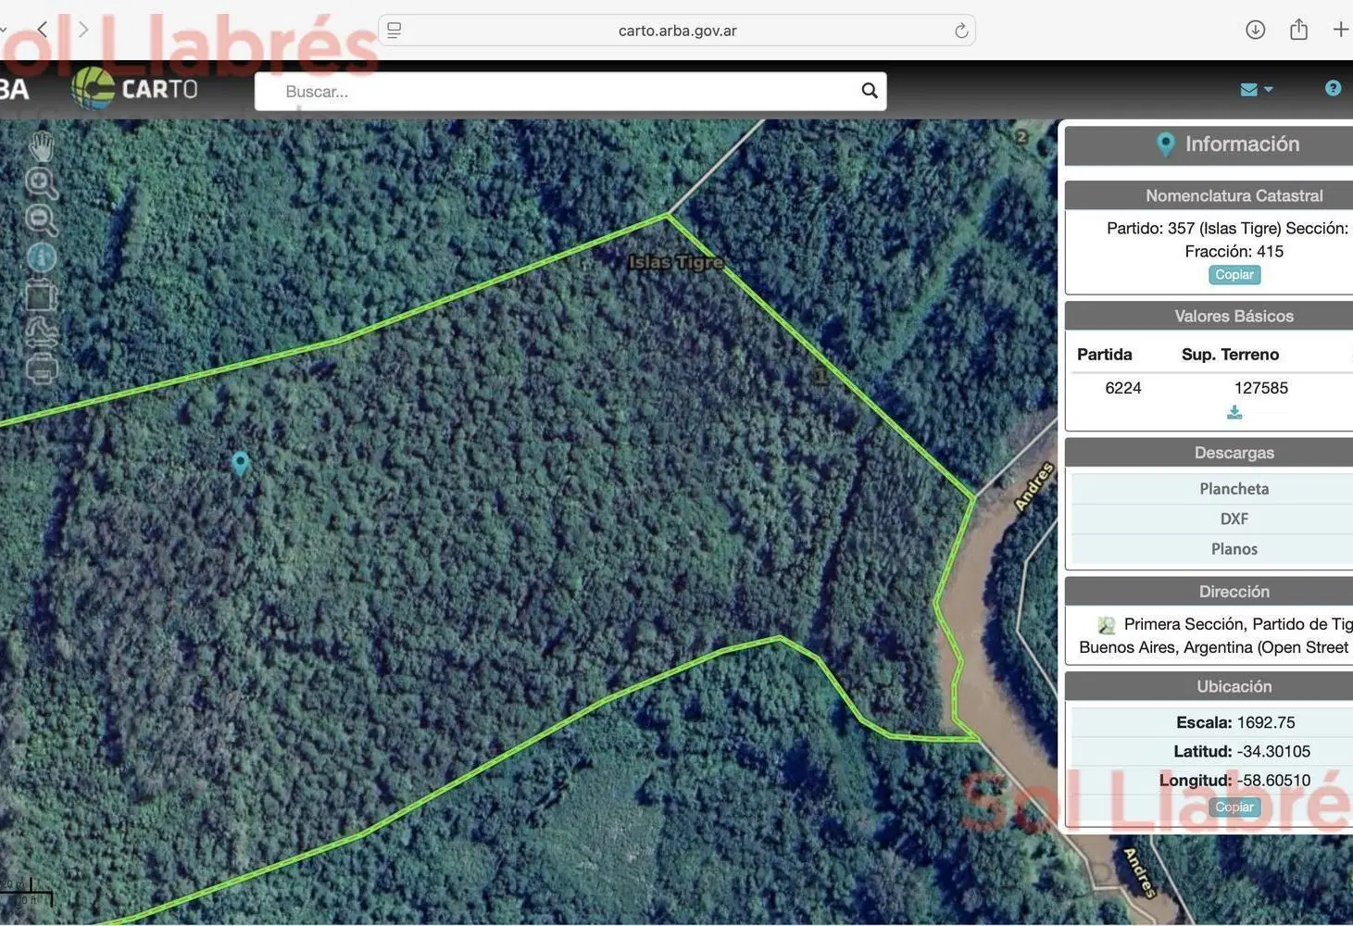Click the Valores Básicos section header
This screenshot has height=926, width=1353.
click(x=1209, y=317)
